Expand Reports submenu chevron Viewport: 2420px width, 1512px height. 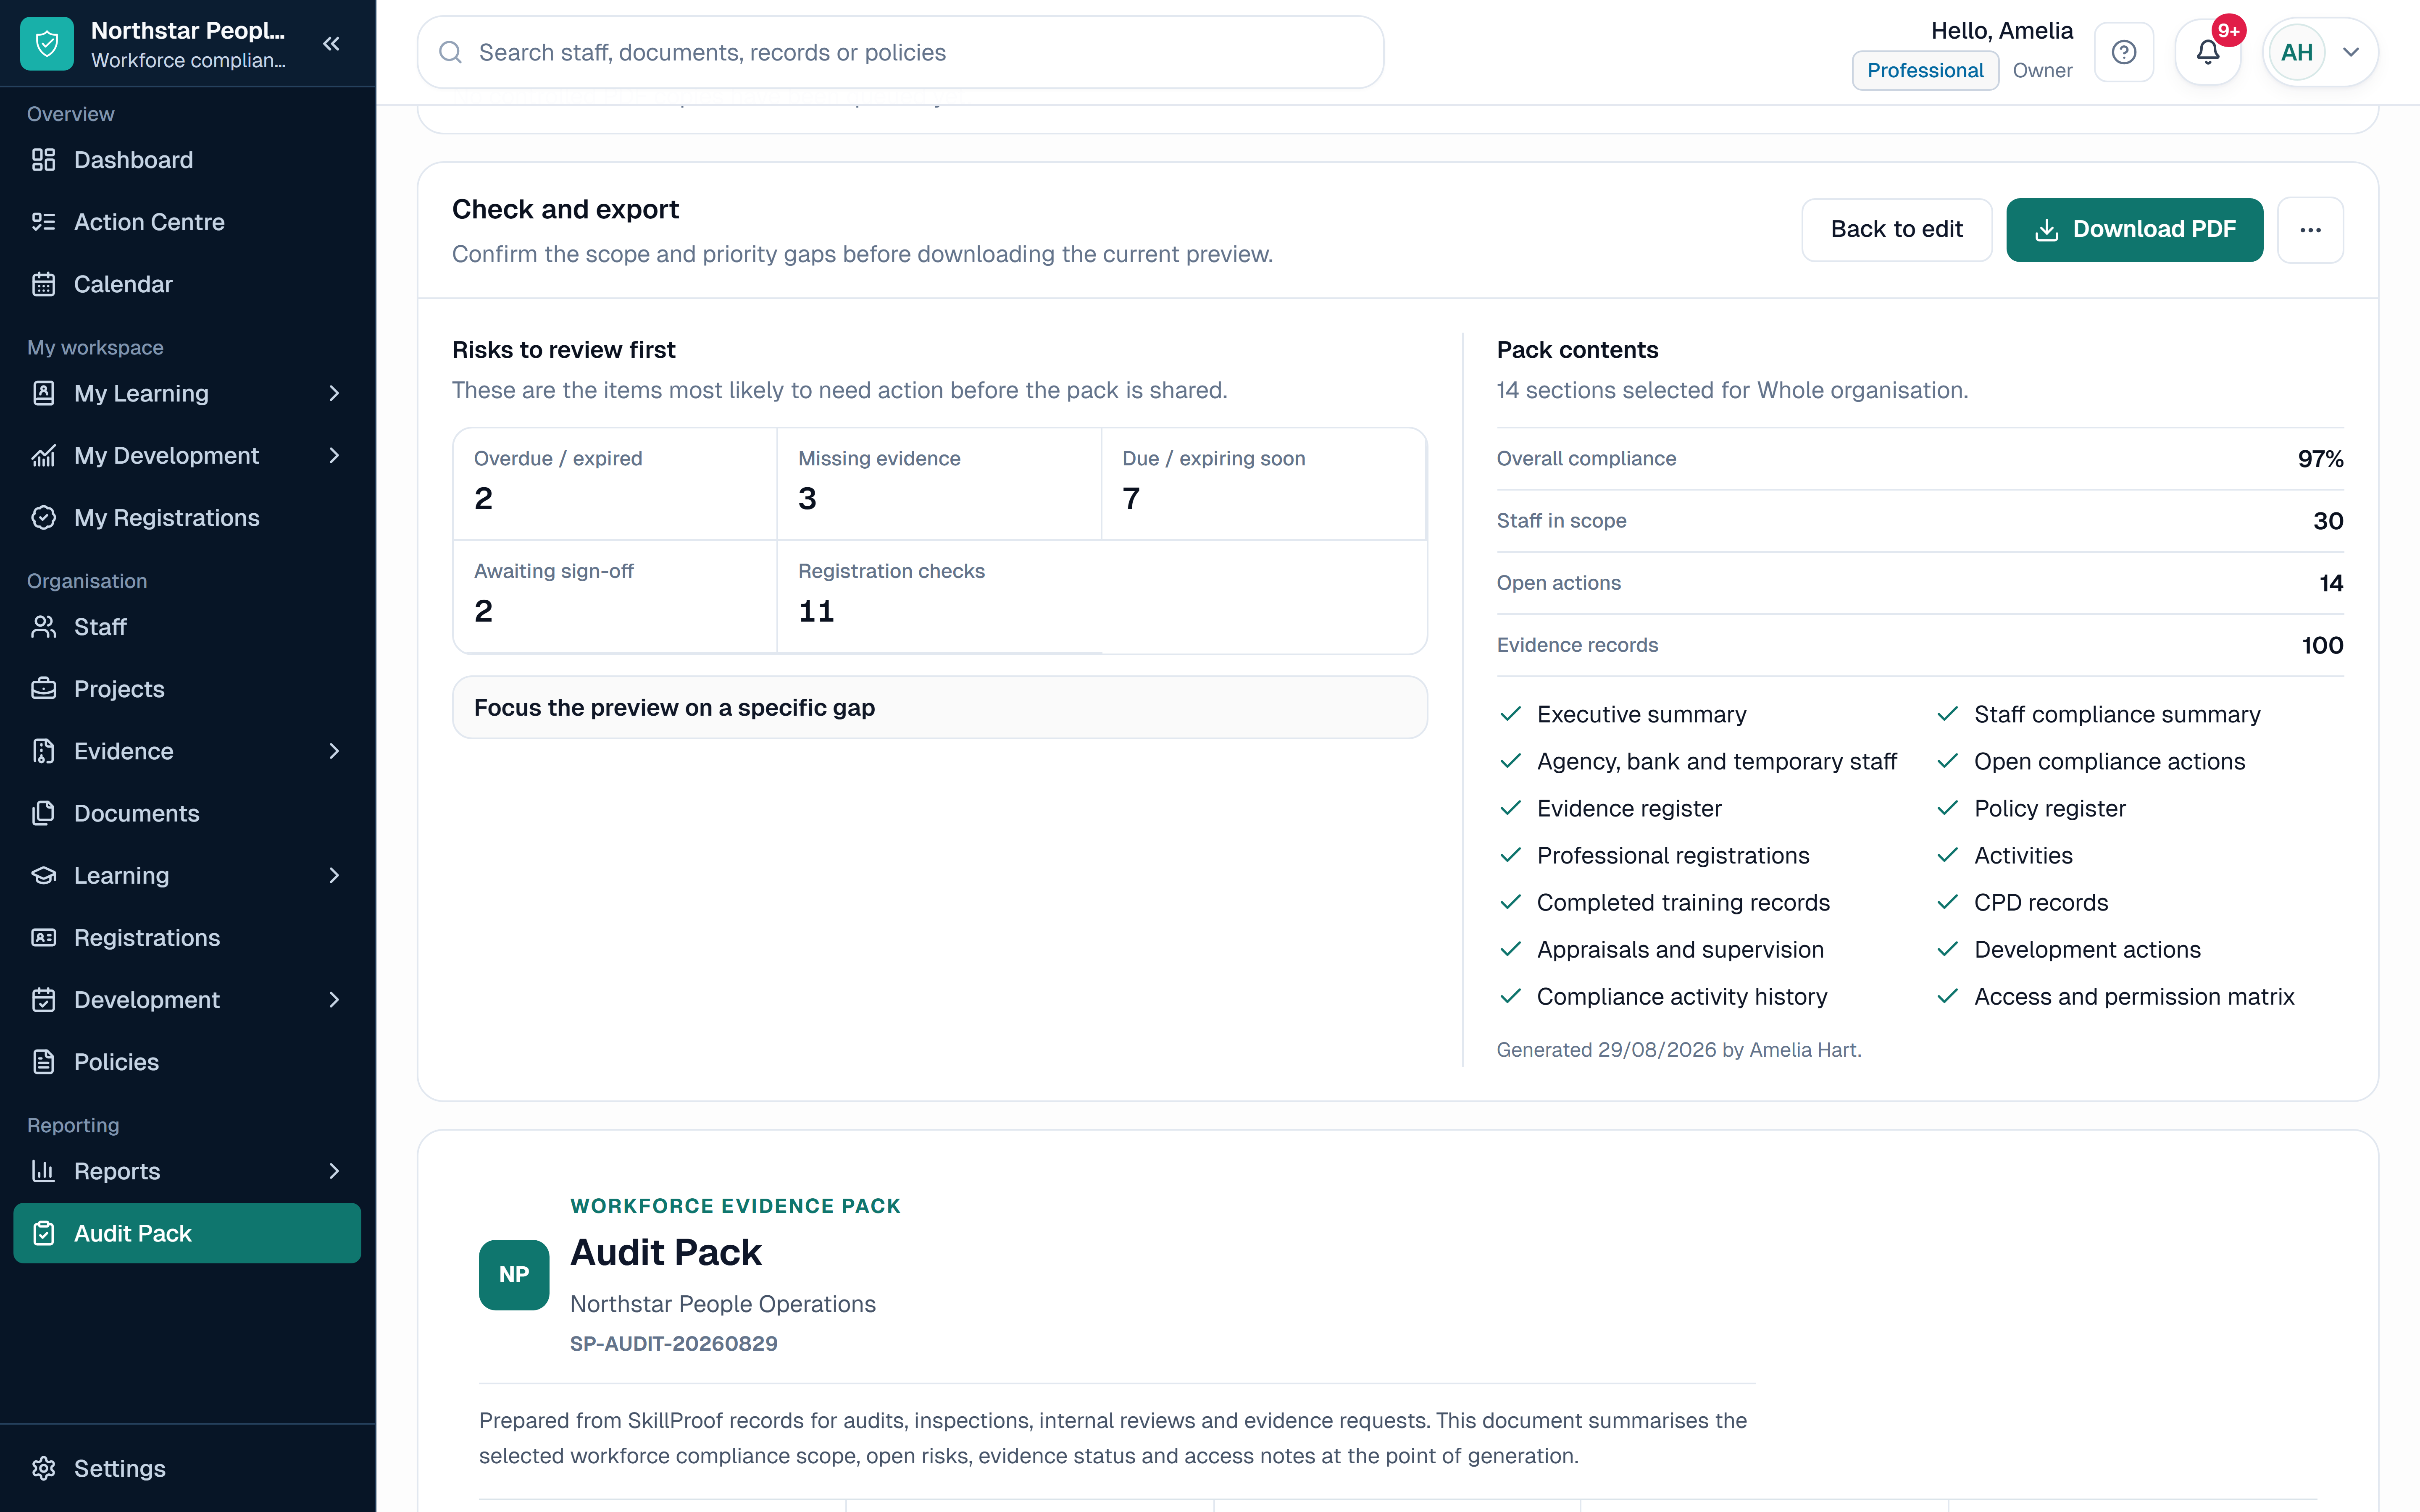click(x=334, y=1171)
